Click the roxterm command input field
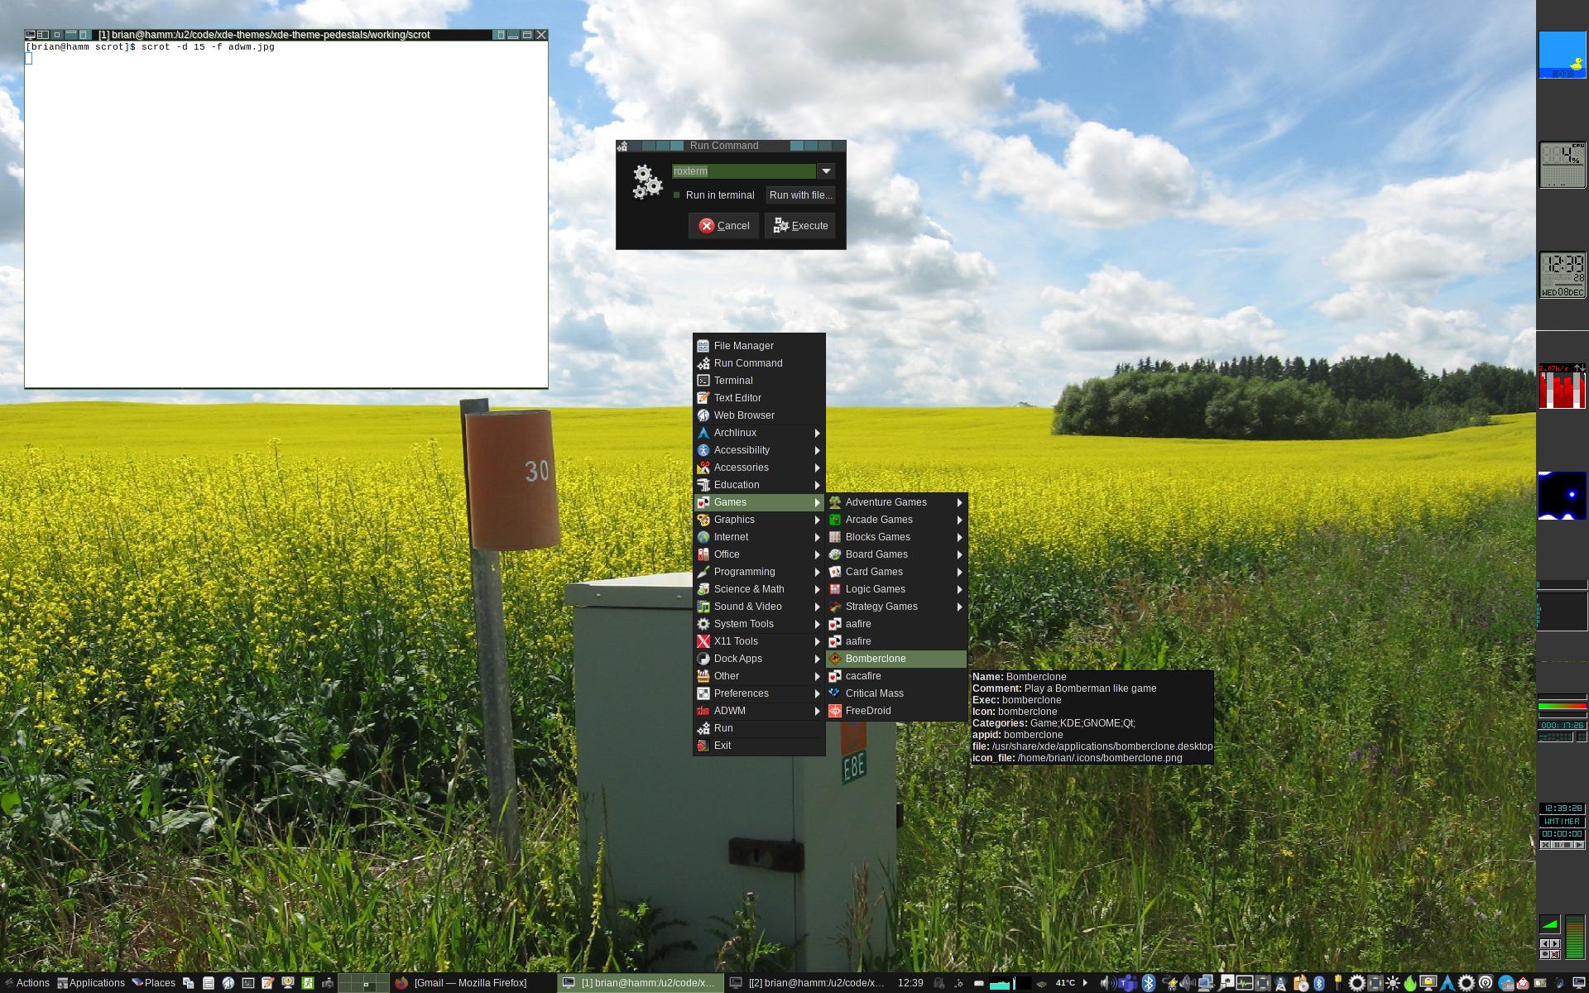Image resolution: width=1589 pixels, height=993 pixels. (x=742, y=171)
